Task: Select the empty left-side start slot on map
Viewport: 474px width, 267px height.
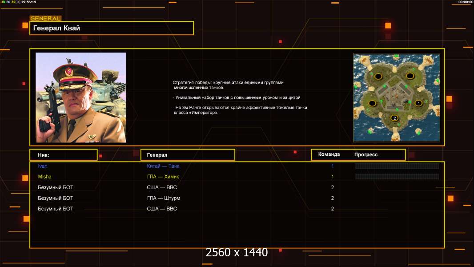Action: (x=372, y=103)
